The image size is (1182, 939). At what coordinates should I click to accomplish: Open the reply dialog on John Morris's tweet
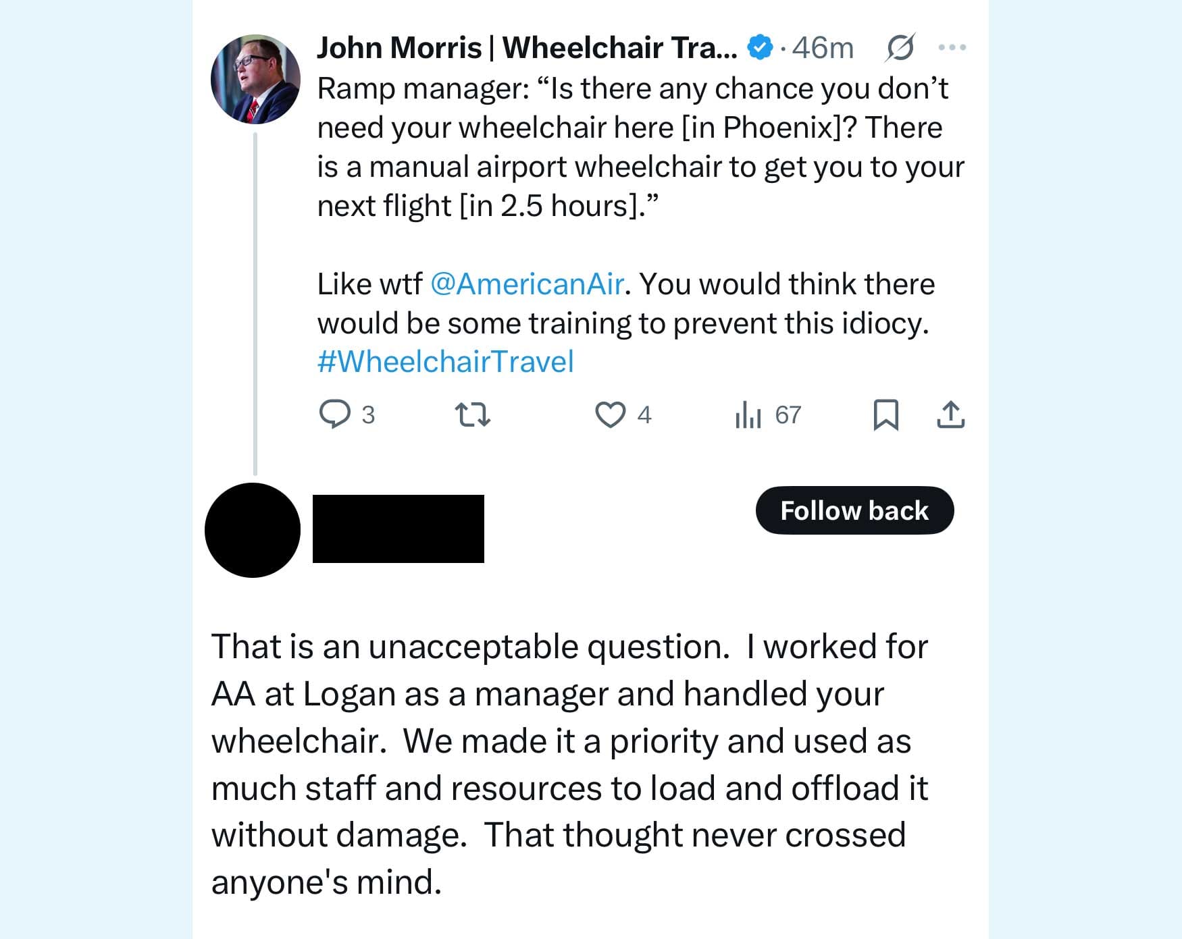tap(334, 416)
